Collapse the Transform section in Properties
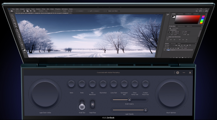Viewport: 217px width, 120px height. tap(169, 30)
